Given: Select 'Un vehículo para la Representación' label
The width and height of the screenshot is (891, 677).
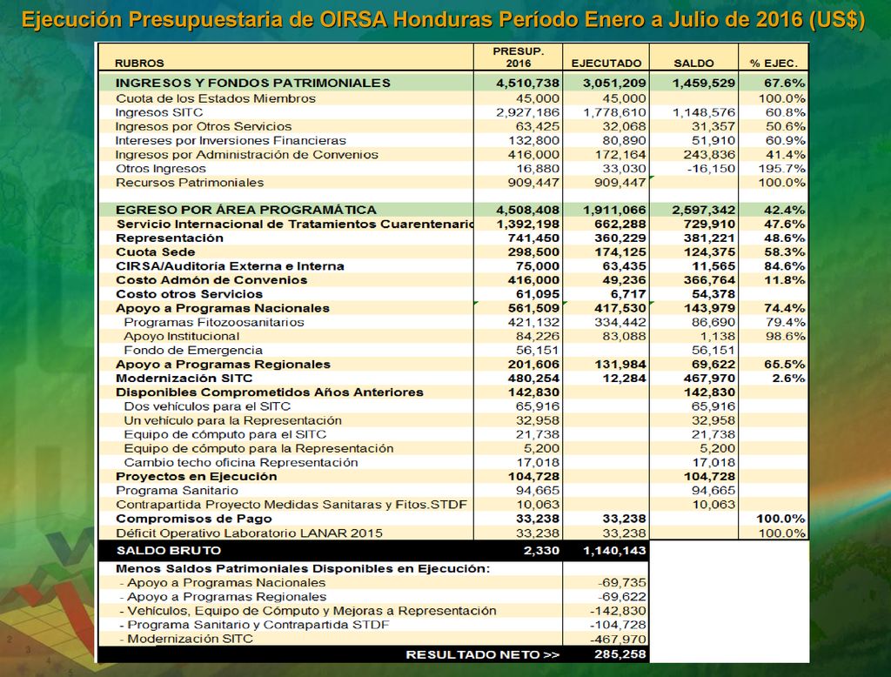Looking at the screenshot, I should [x=233, y=420].
